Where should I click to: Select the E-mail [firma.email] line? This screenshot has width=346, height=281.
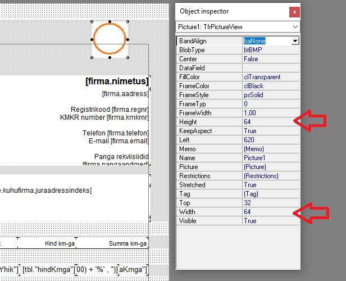[119, 141]
